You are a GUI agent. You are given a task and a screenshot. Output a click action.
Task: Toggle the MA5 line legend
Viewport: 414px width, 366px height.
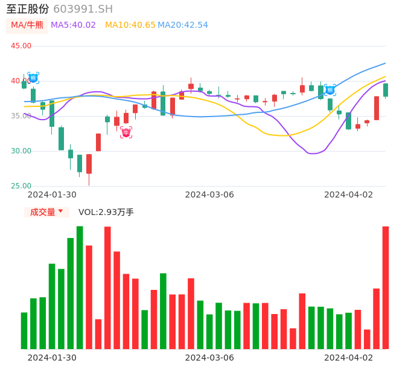coord(73,25)
